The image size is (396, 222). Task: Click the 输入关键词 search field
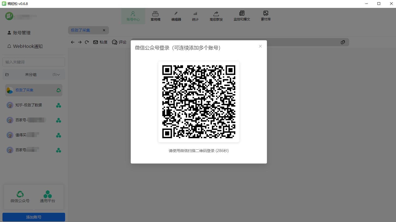pyautogui.click(x=34, y=62)
